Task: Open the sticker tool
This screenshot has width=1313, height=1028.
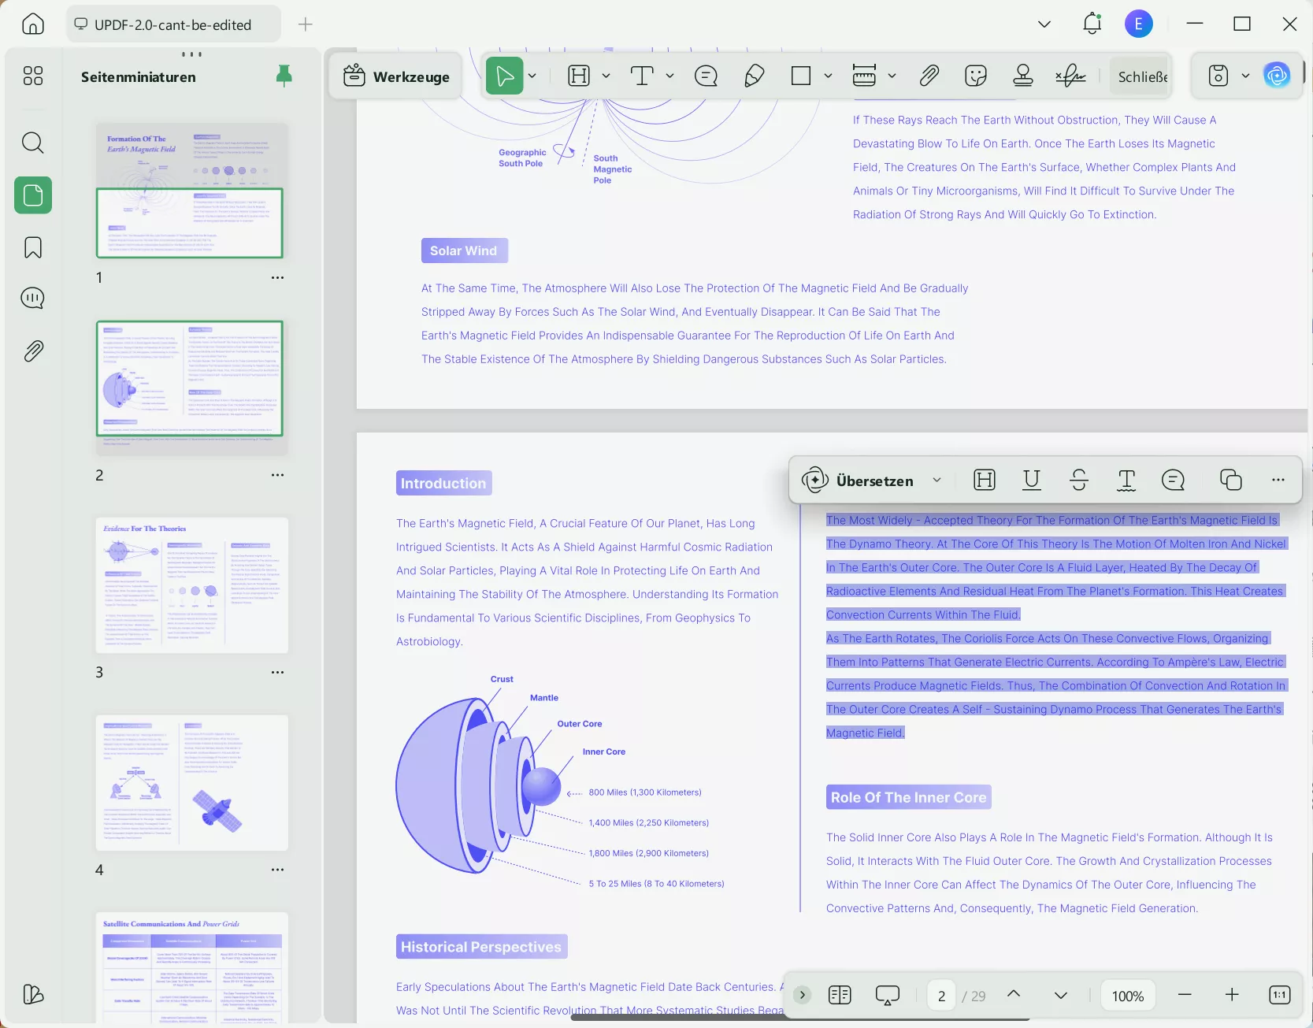Action: coord(975,76)
